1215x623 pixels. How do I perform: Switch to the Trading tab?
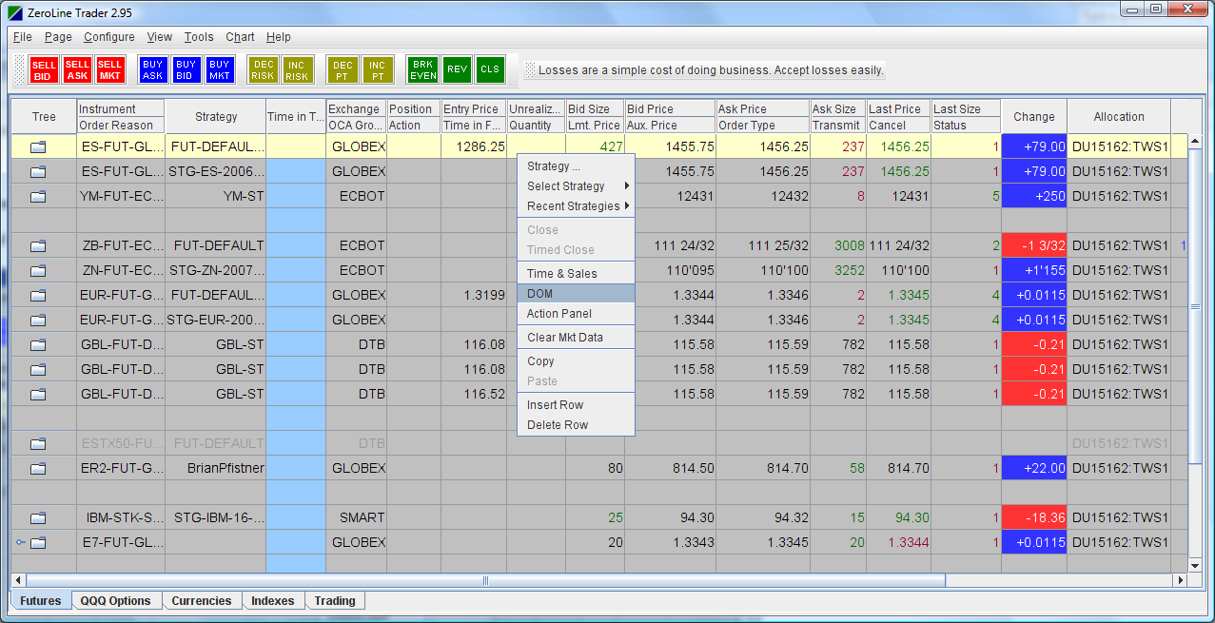[x=335, y=601]
